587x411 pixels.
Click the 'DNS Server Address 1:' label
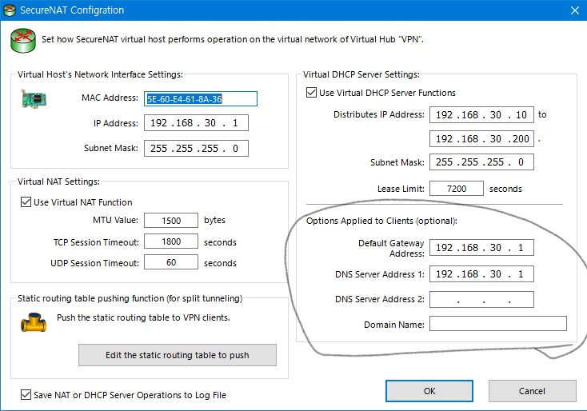point(380,274)
